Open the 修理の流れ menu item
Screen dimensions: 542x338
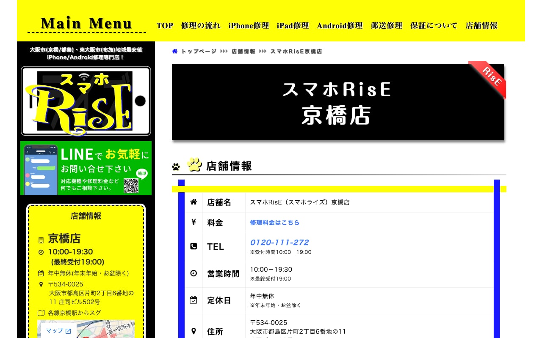pos(201,25)
